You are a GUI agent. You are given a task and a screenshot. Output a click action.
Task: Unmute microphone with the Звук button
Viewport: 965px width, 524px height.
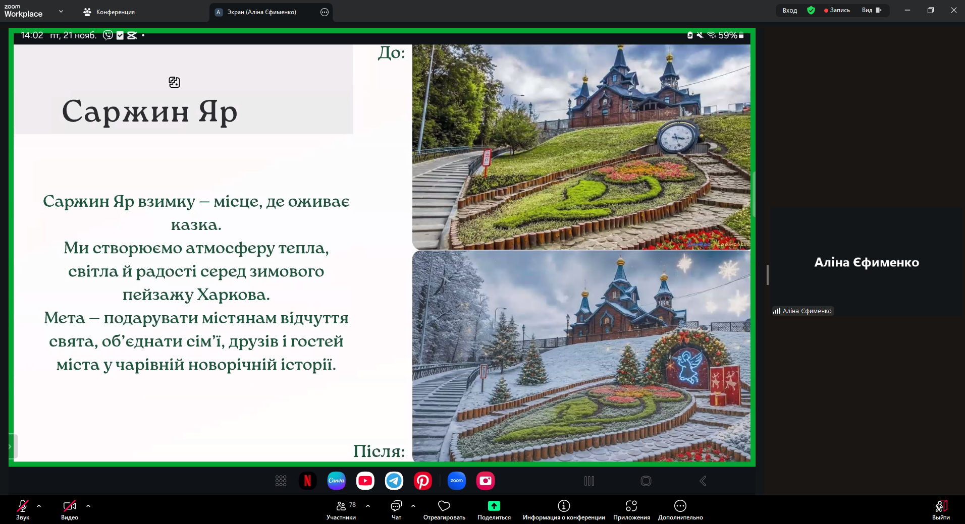click(x=23, y=509)
